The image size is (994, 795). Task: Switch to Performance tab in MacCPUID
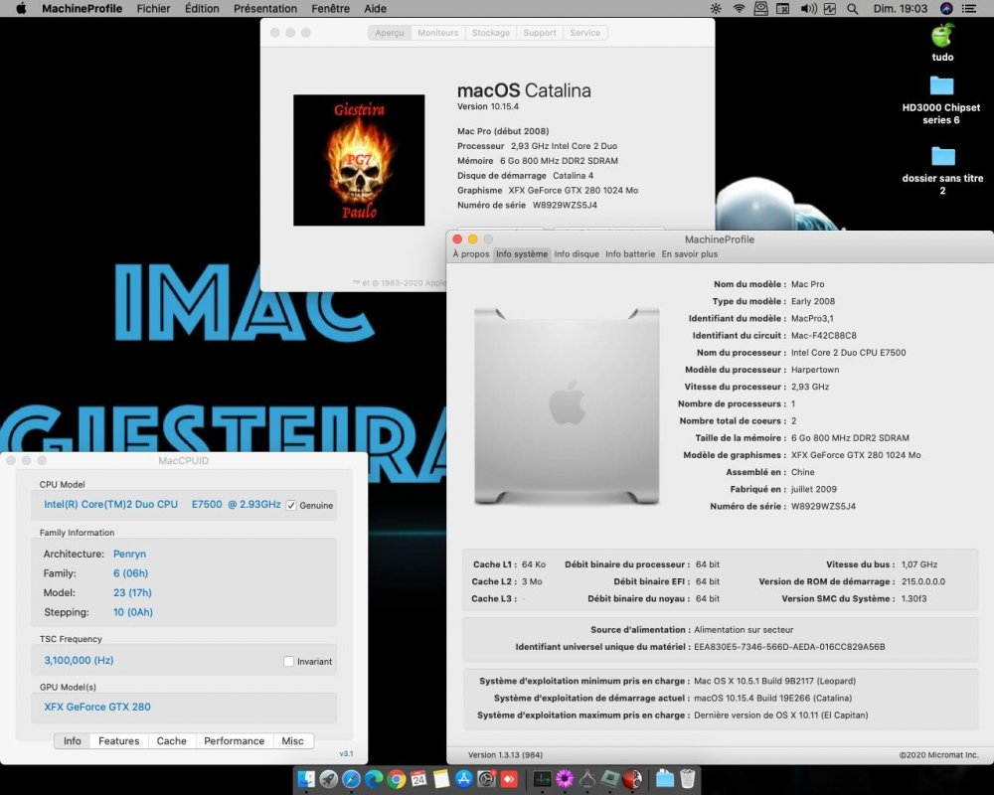click(234, 740)
